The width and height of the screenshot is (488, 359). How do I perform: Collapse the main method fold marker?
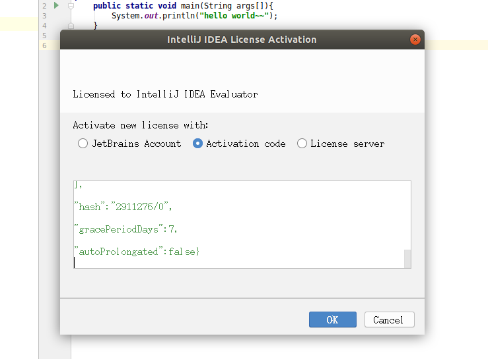click(x=71, y=6)
